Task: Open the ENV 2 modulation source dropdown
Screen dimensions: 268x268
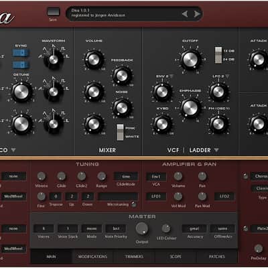Action: tap(172, 76)
